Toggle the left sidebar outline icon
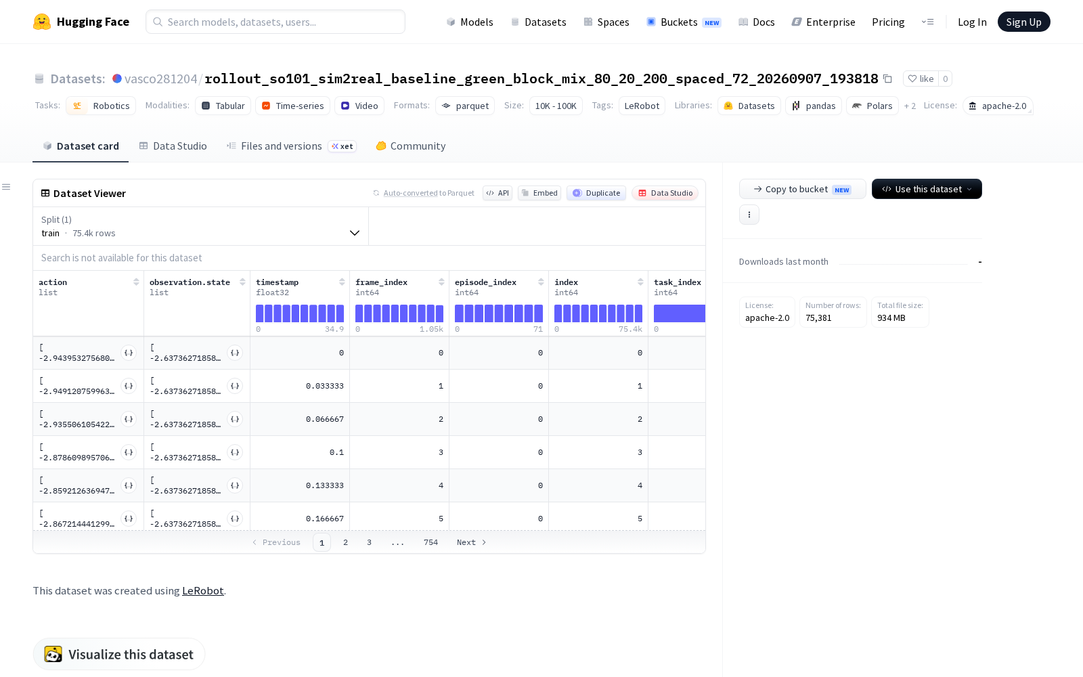 6,187
